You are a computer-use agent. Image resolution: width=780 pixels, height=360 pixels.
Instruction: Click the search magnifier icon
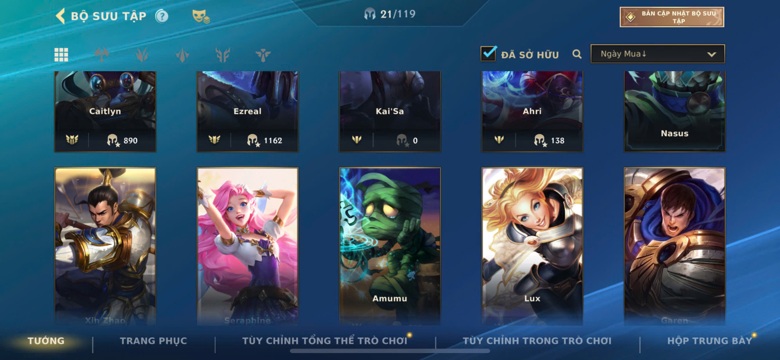click(577, 54)
